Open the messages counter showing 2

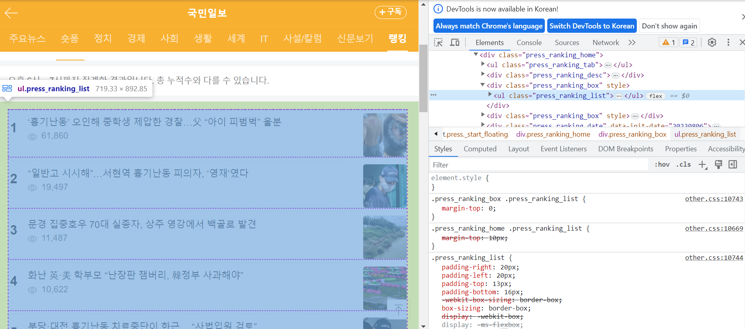click(689, 42)
